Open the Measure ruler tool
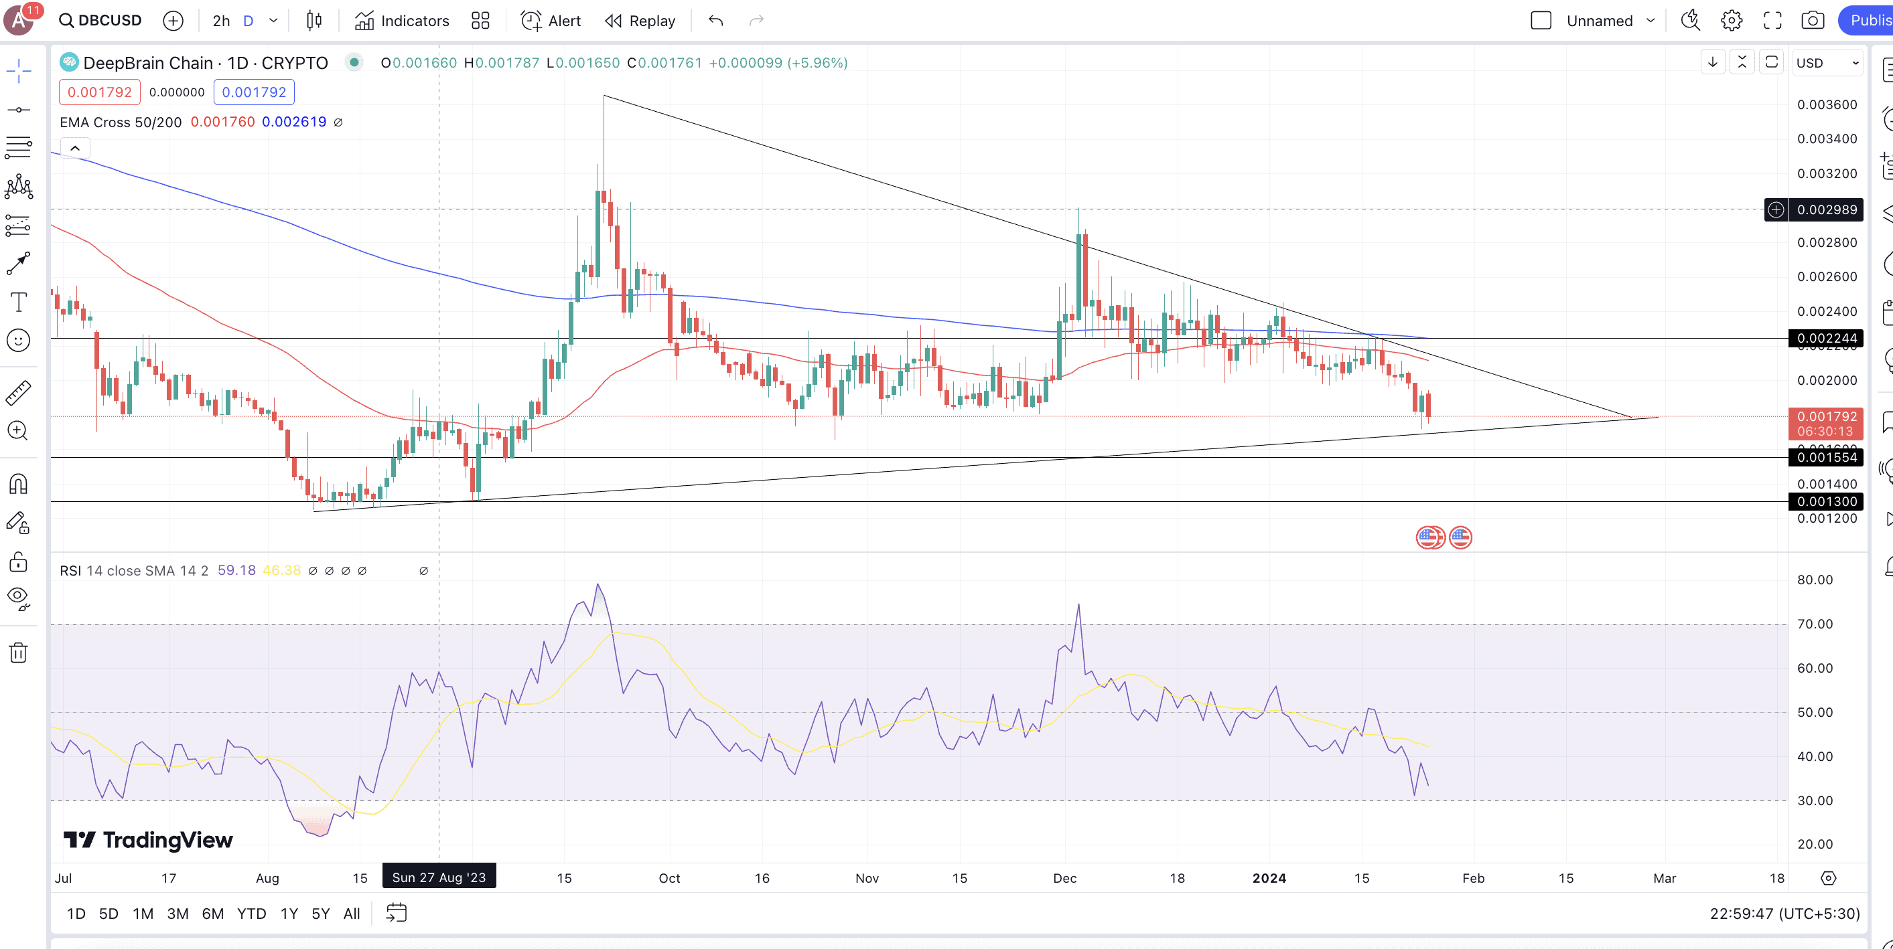Viewport: 1893px width, 949px height. tap(18, 393)
